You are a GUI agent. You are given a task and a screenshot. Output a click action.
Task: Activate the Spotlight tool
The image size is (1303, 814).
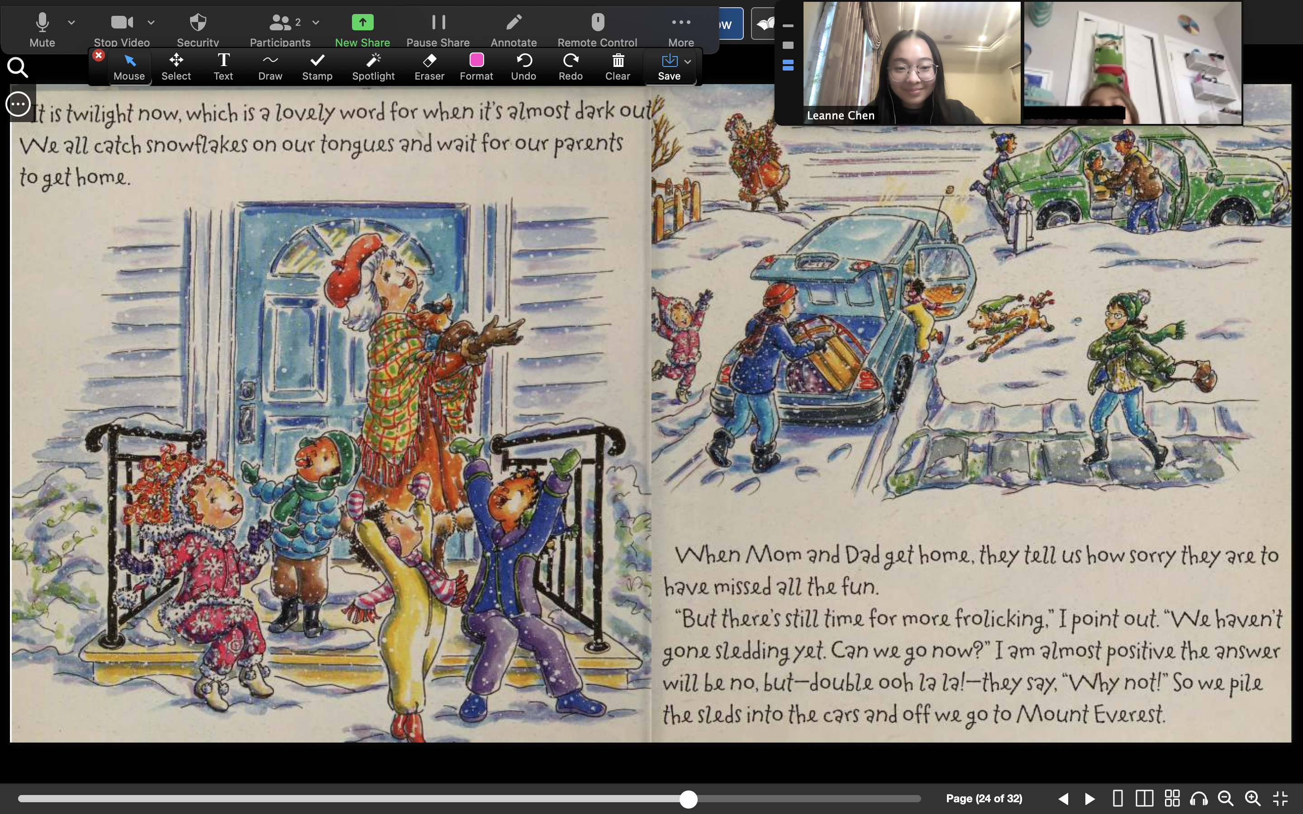click(373, 67)
